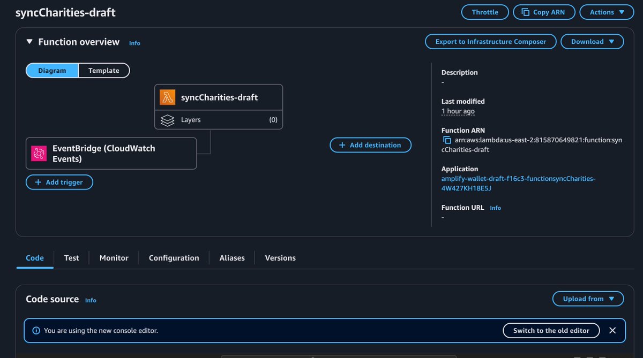Click the '1 hour ago' last modified text
Image resolution: width=643 pixels, height=358 pixels.
click(458, 111)
